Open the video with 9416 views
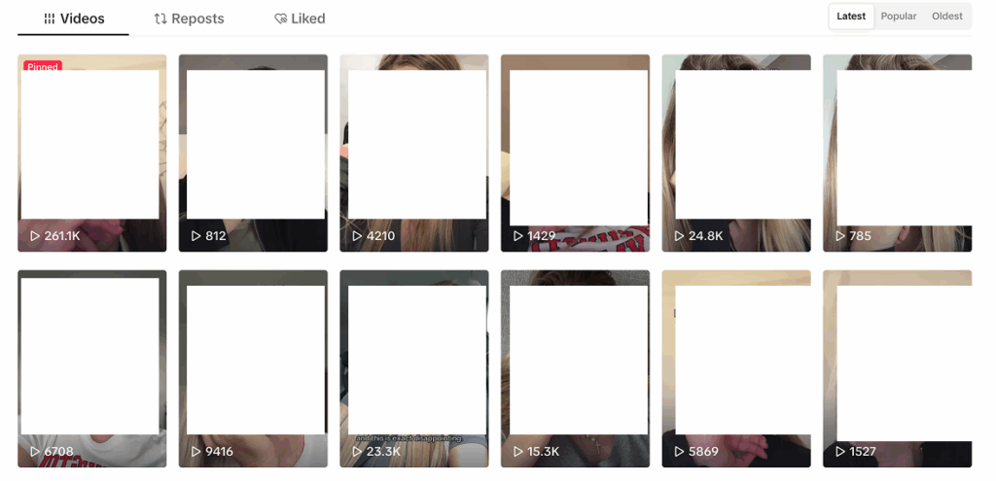The image size is (996, 481). click(x=253, y=368)
